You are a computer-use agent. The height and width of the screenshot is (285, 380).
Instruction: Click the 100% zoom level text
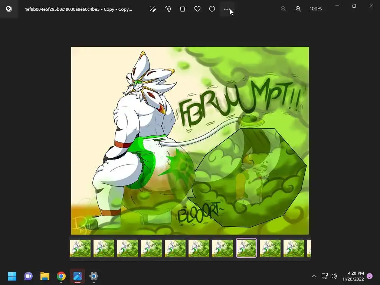[x=315, y=9]
